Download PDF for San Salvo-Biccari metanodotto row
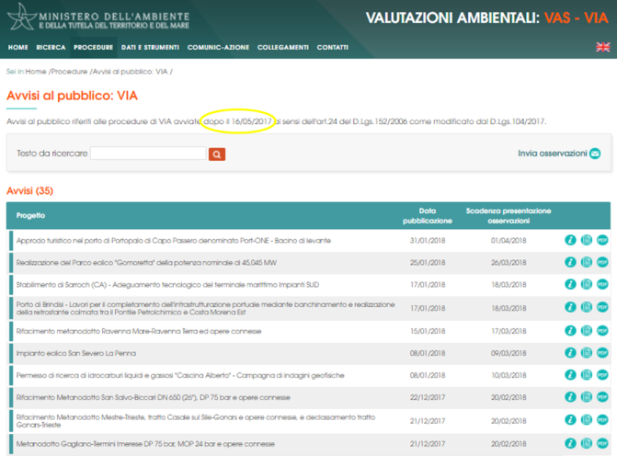 click(602, 397)
